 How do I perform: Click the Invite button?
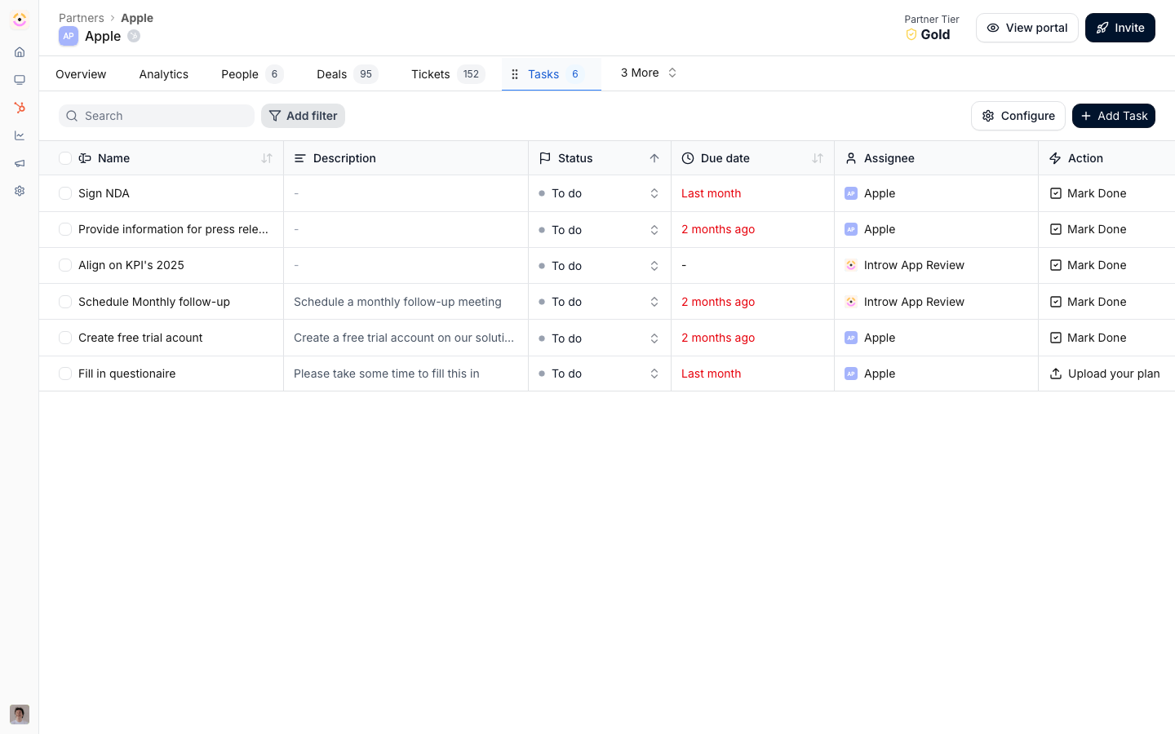coord(1120,28)
